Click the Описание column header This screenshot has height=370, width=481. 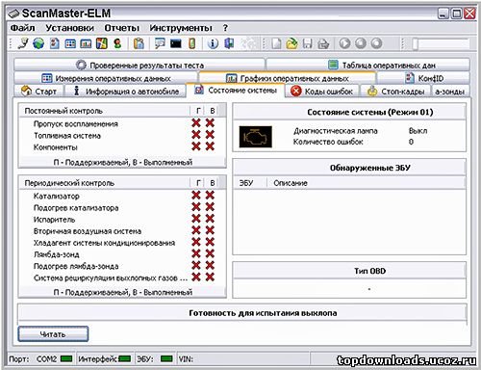291,183
